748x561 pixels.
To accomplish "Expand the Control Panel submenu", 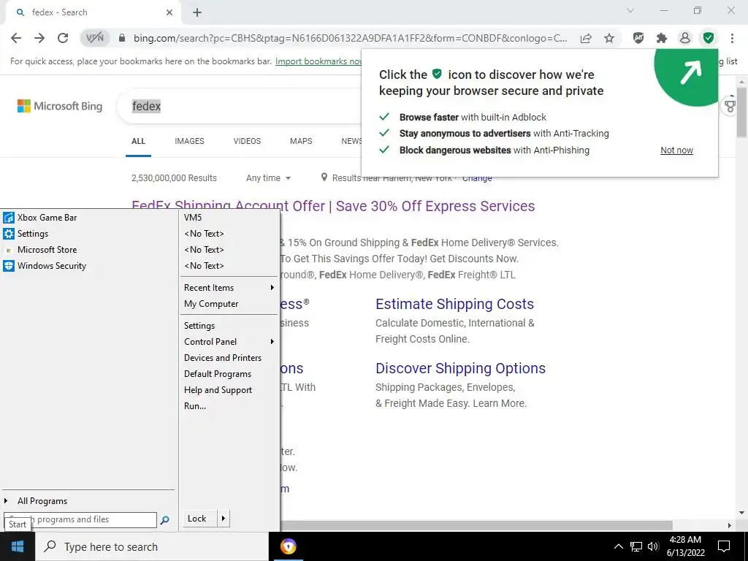I will coord(229,342).
